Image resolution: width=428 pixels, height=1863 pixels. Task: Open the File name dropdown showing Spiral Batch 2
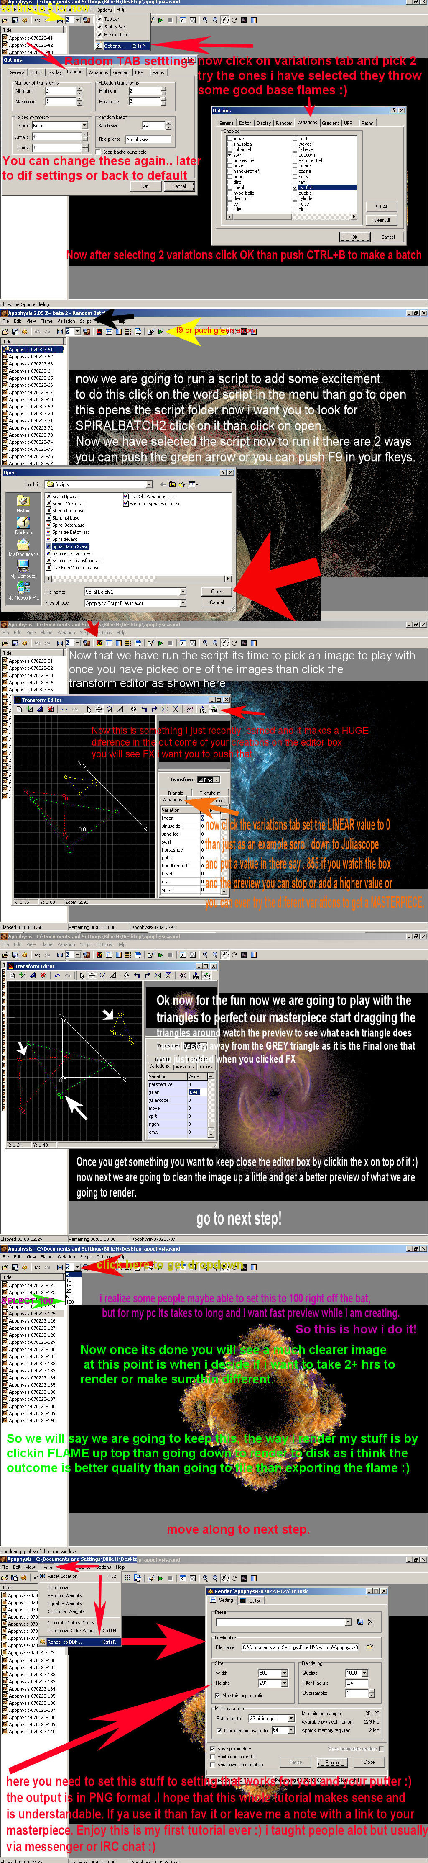183,592
